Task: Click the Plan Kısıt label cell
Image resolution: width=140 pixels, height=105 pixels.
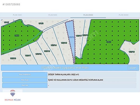Action: (25, 80)
